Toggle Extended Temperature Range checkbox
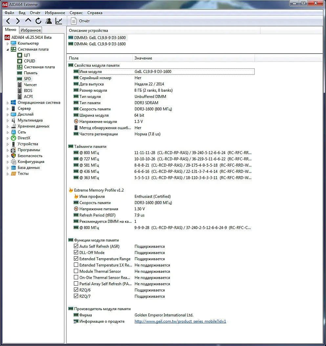 tap(76, 258)
